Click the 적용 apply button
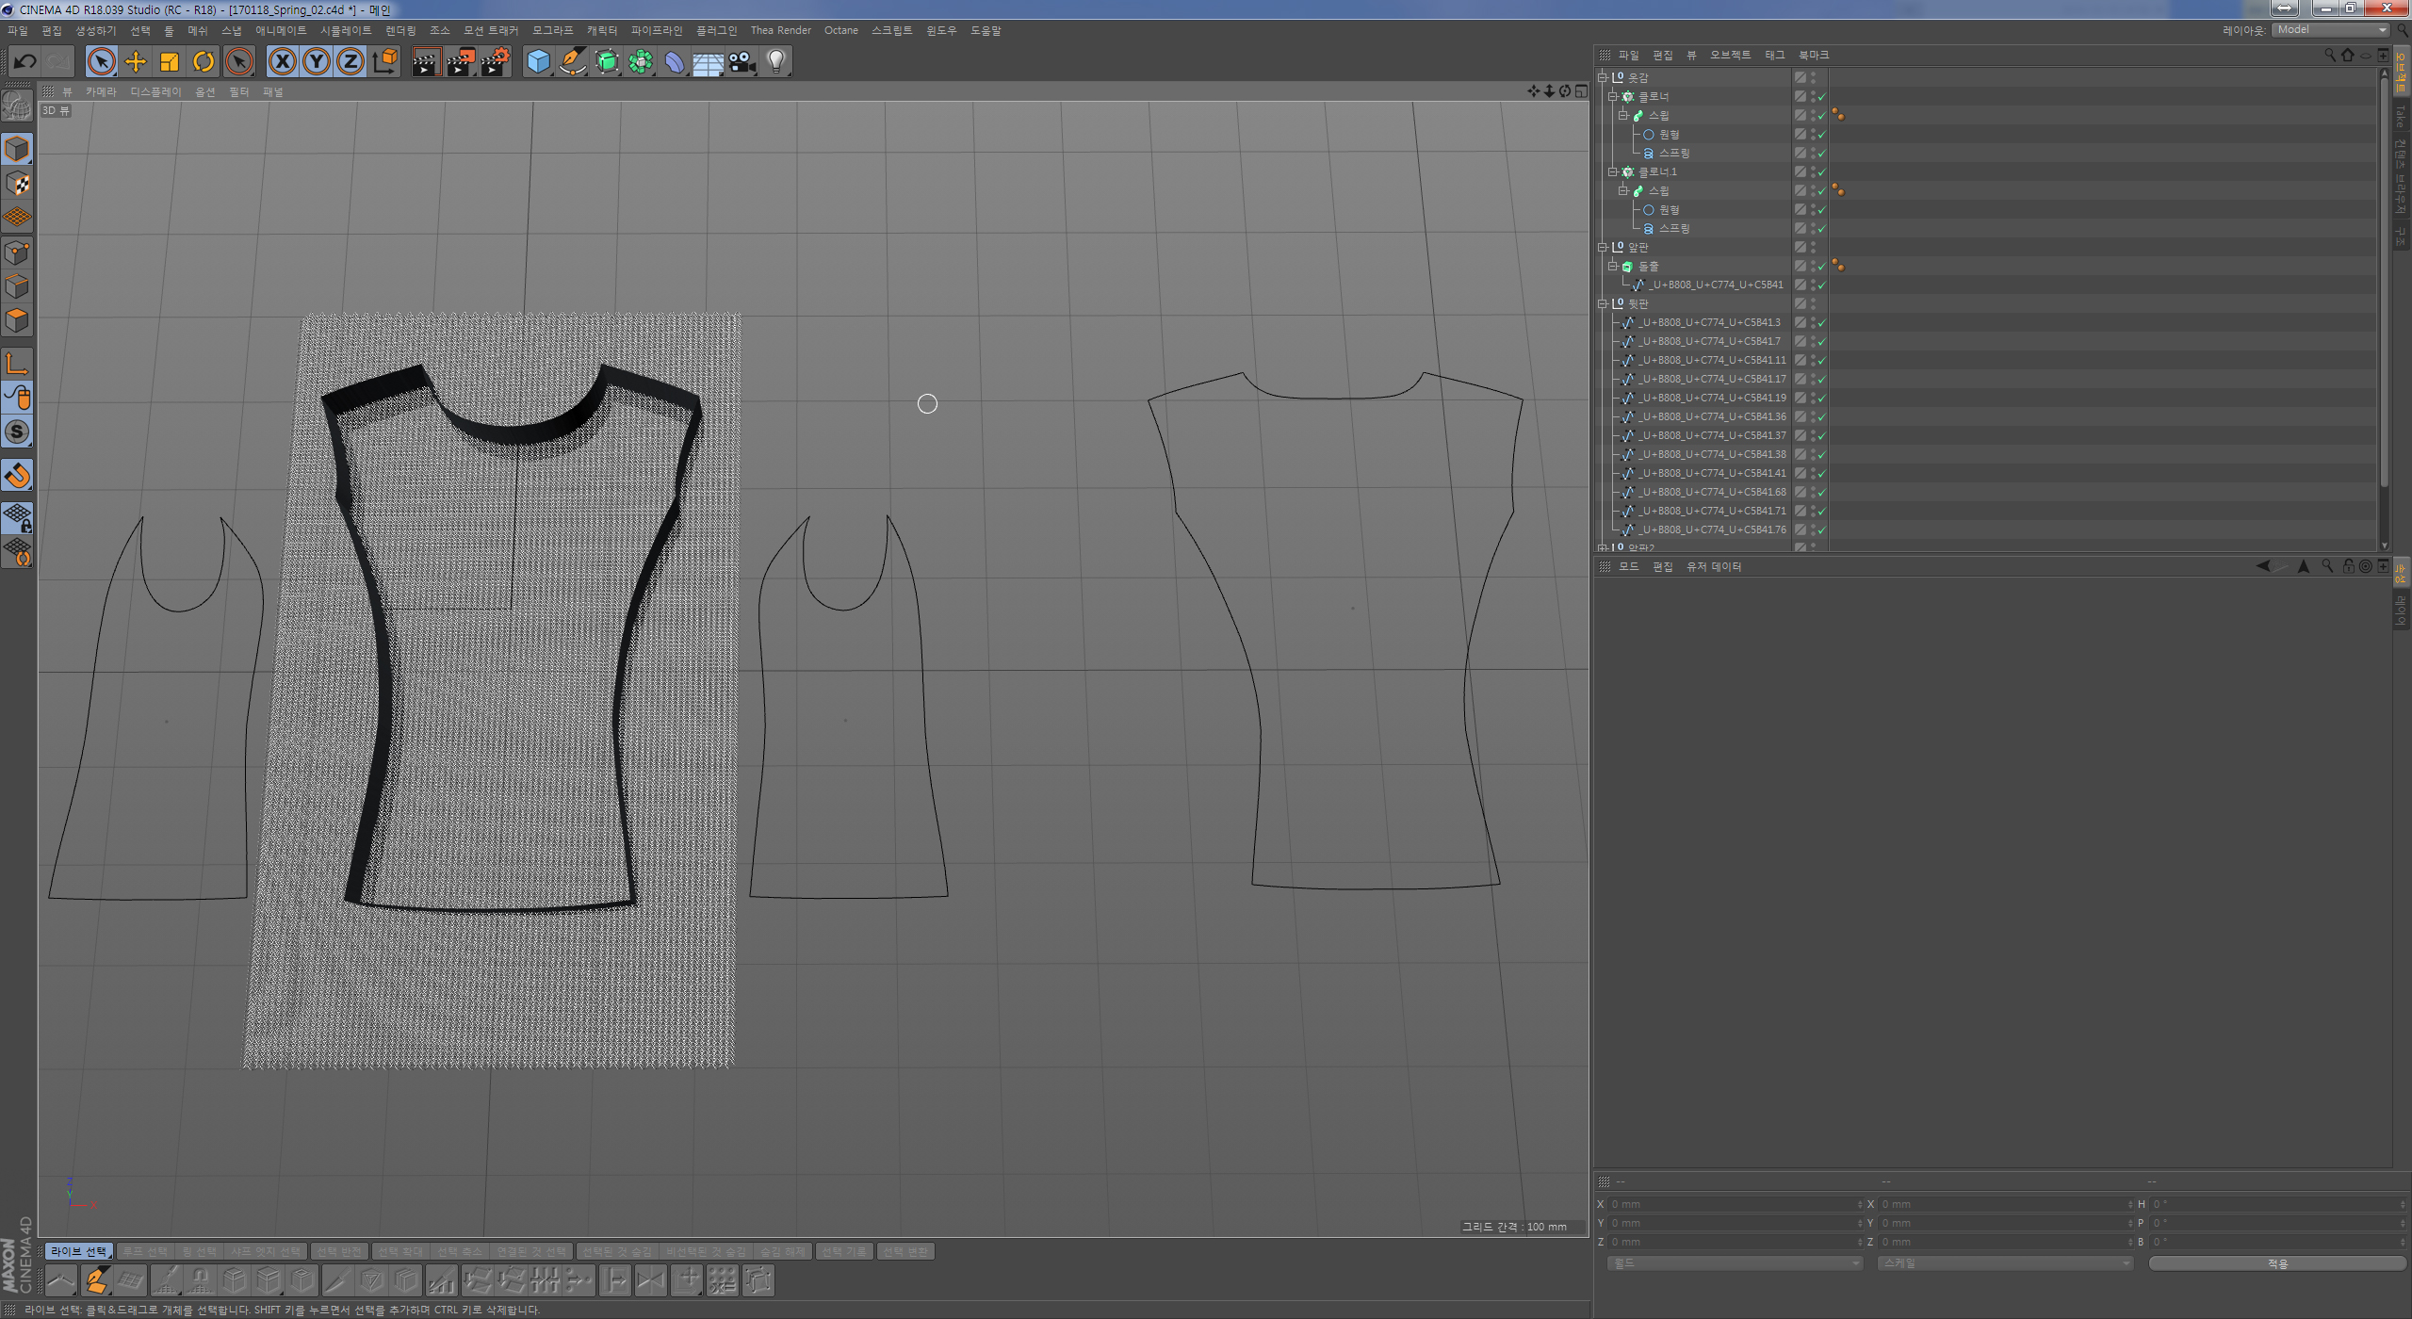This screenshot has height=1319, width=2412. [x=2277, y=1263]
